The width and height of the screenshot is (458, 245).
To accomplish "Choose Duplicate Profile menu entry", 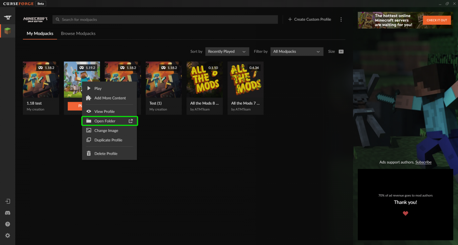I will [x=109, y=140].
